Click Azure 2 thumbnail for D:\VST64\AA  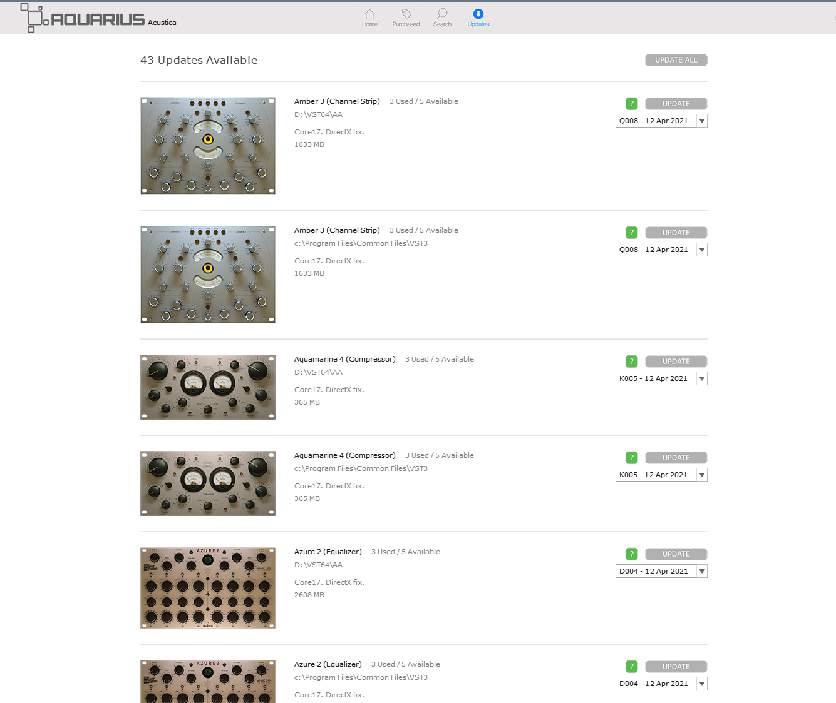click(208, 588)
